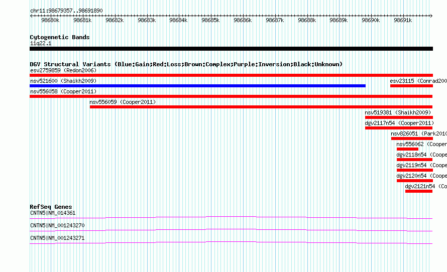This screenshot has height=272, width=447.
Task: Select the red nsv556058 loss bar
Action: 231,96
